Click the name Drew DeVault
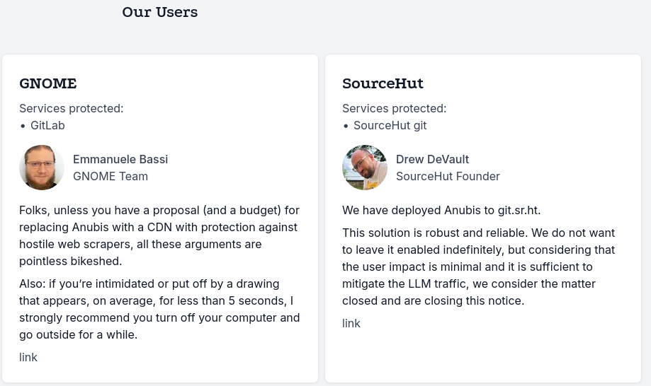This screenshot has height=386, width=651. coord(432,159)
